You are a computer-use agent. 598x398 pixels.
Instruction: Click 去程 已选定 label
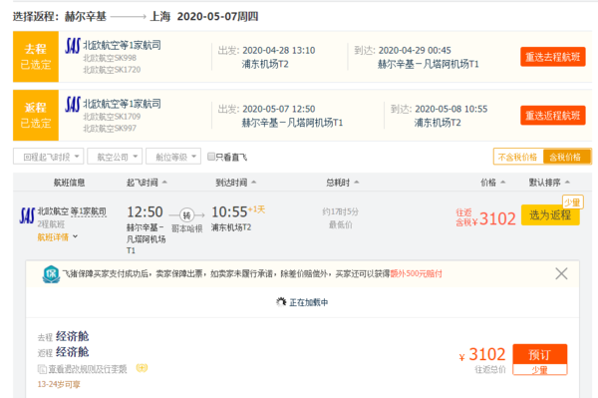pos(36,57)
